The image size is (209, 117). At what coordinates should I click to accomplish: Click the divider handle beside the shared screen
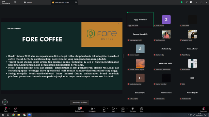pyautogui.click(x=123, y=56)
